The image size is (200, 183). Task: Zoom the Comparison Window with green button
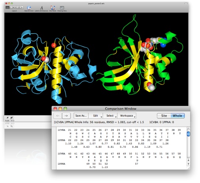pyautogui.click(x=65, y=109)
